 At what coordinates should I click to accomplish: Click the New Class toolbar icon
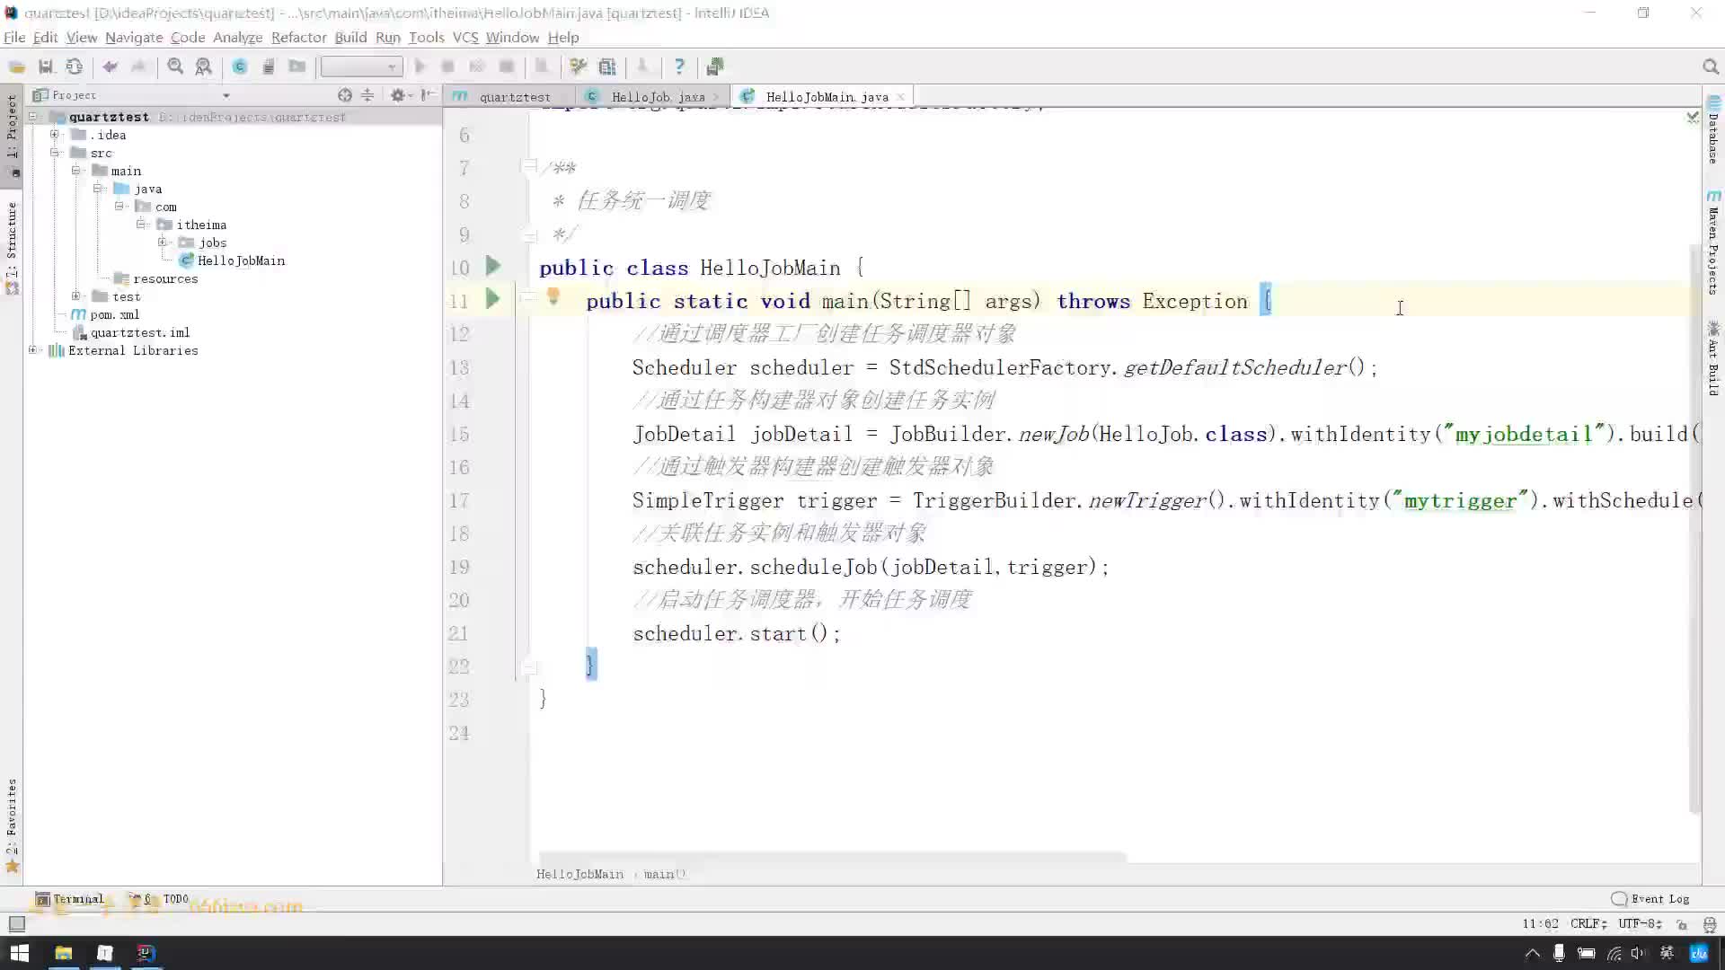pos(240,66)
